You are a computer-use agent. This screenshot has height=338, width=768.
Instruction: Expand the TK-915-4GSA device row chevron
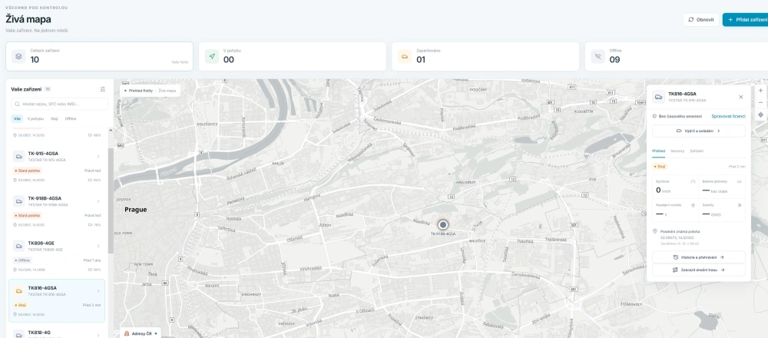[98, 156]
